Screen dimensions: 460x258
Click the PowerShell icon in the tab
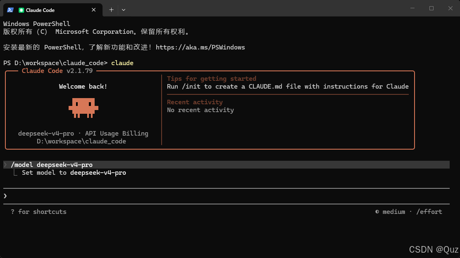point(10,10)
